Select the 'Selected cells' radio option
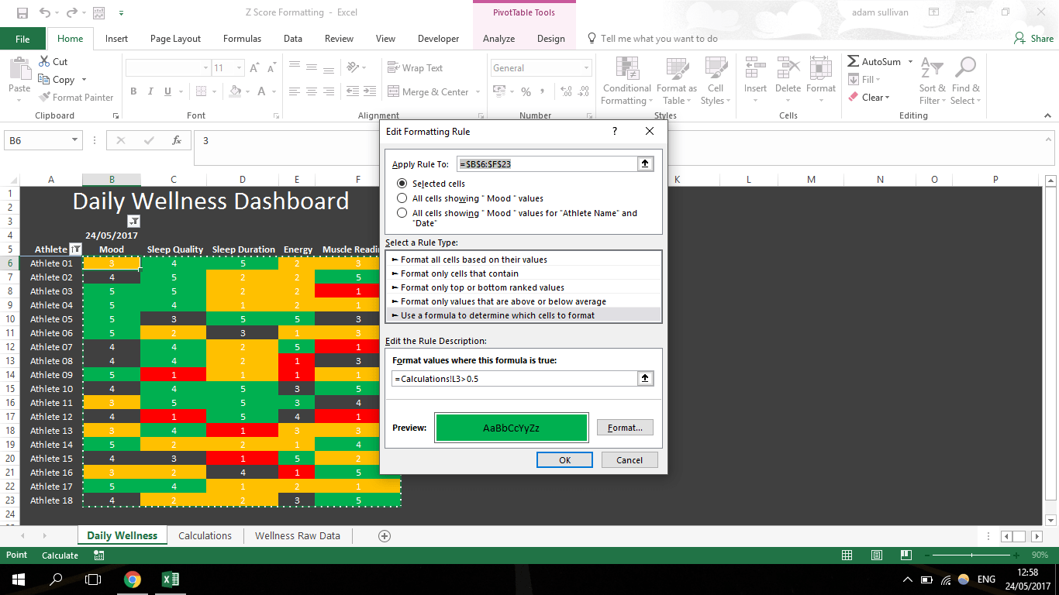Image resolution: width=1059 pixels, height=595 pixels. [402, 184]
